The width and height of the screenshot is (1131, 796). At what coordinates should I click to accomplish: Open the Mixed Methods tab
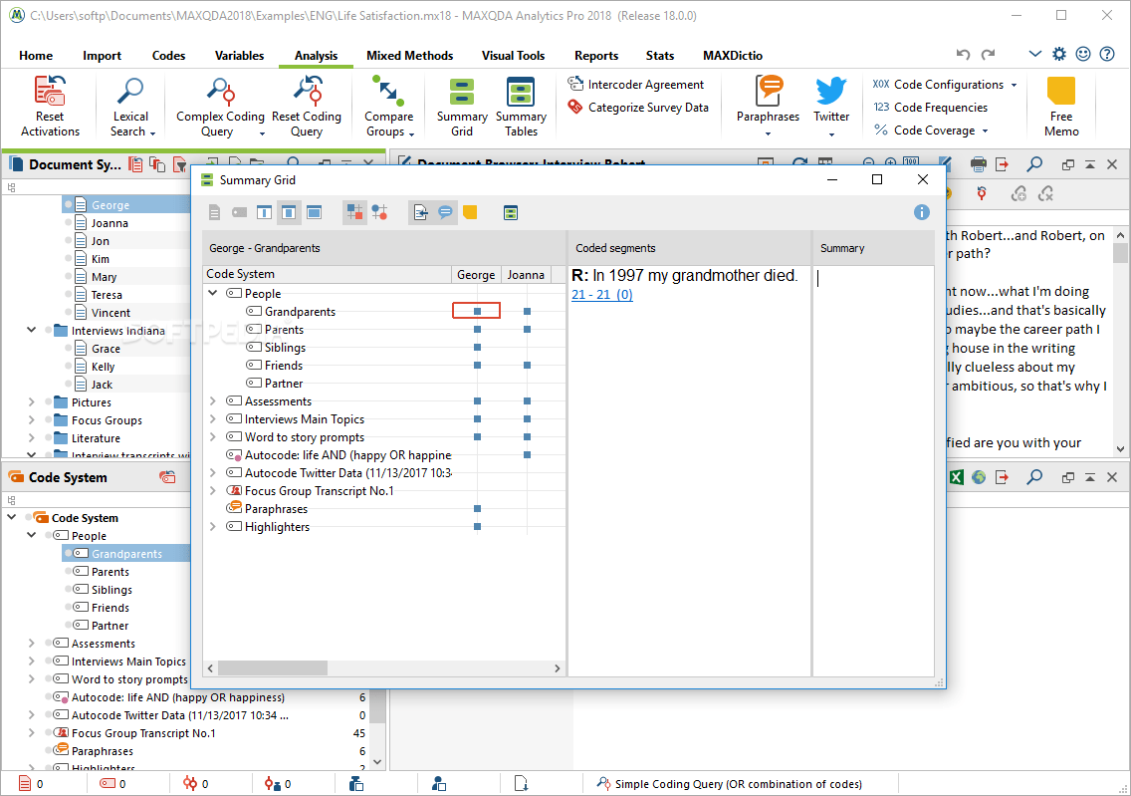point(410,56)
